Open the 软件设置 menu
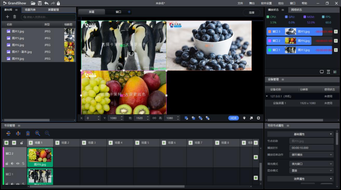The width and height of the screenshot is (341, 190). 266,3
